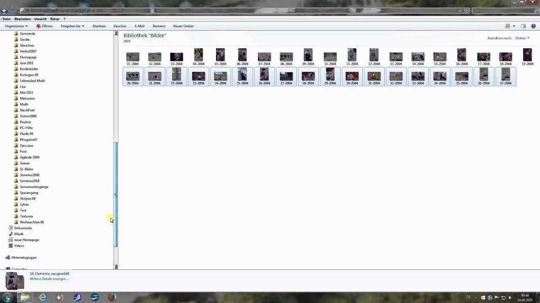Image resolution: width=540 pixels, height=303 pixels.
Task: Click Weitere Details anzeigen link
Action: [49, 279]
